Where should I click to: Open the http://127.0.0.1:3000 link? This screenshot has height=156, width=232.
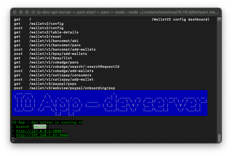coord(39,131)
